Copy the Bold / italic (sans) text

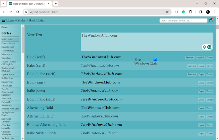pyautogui.click(x=201, y=100)
